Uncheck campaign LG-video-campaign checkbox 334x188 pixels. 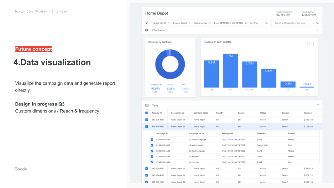click(152, 140)
